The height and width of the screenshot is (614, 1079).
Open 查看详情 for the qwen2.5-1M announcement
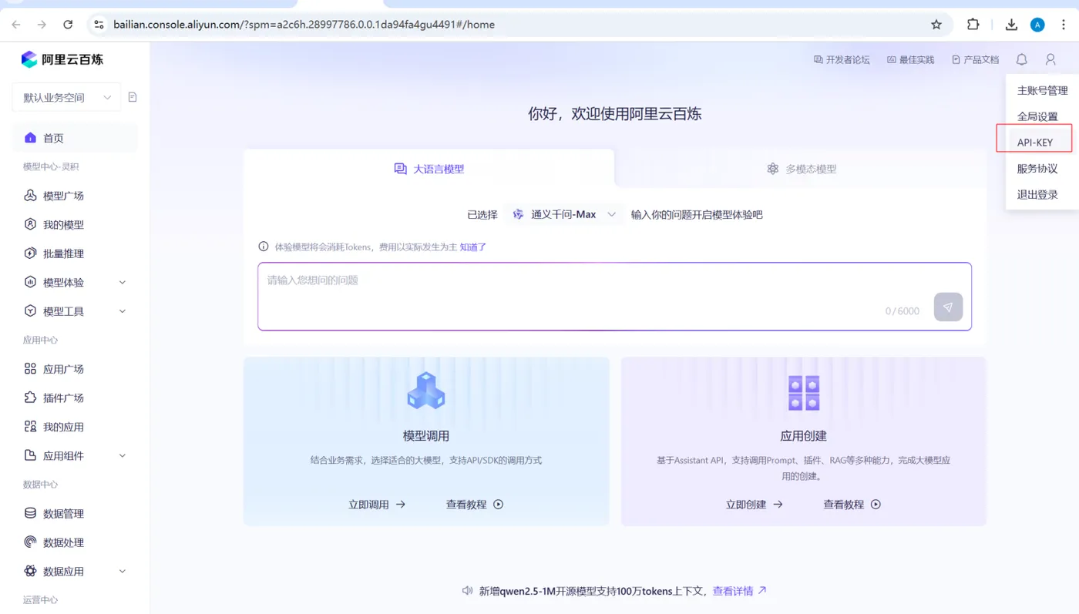click(740, 591)
